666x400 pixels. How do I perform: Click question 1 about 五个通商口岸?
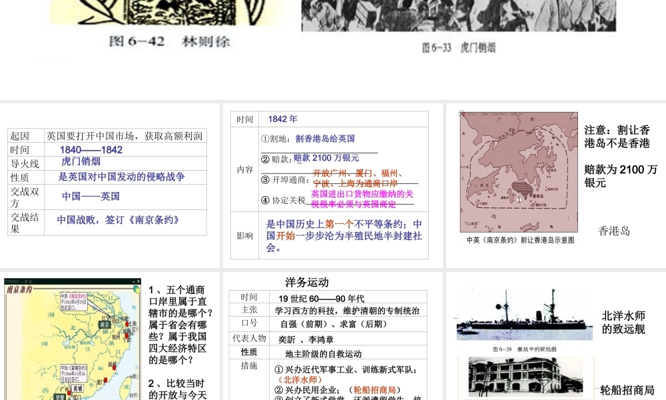point(180,325)
